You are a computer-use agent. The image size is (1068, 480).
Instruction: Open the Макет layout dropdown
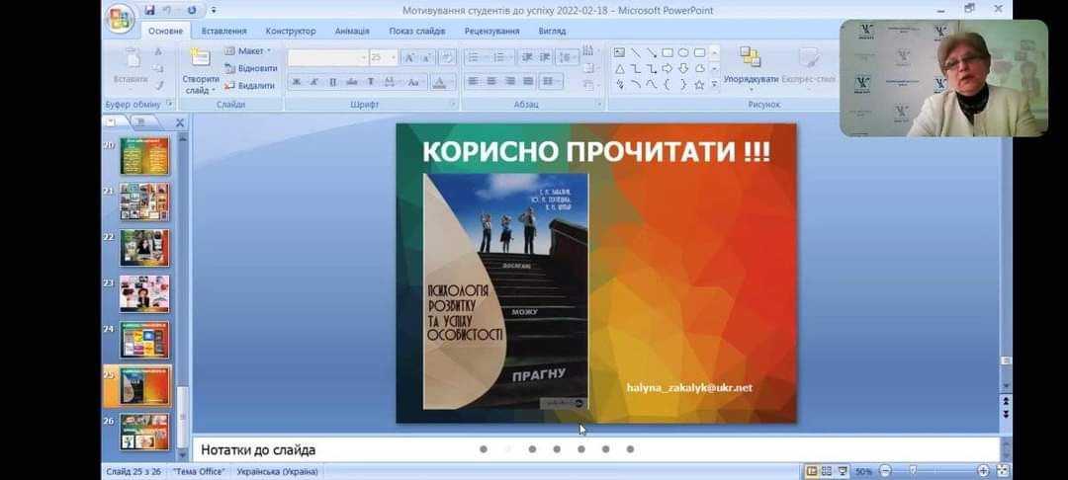pos(250,51)
